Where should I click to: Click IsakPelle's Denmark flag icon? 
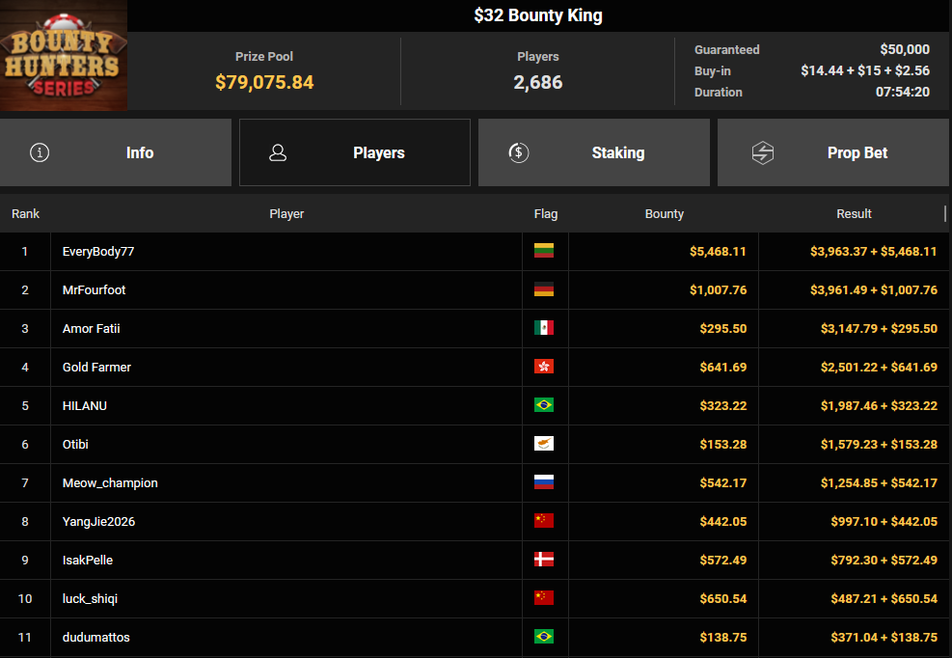[544, 560]
